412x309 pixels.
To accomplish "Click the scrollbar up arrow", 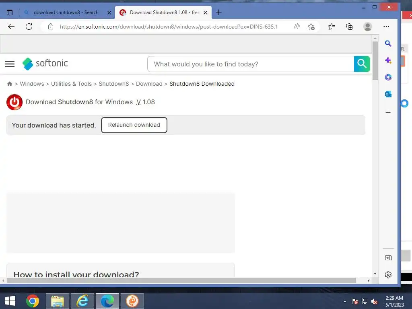I will 375,38.
